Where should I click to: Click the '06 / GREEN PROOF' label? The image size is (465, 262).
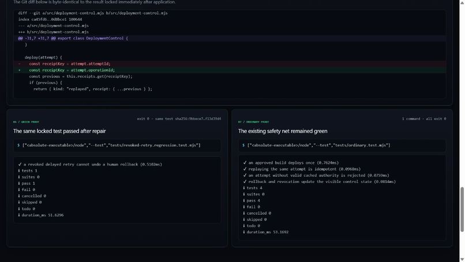click(x=26, y=122)
